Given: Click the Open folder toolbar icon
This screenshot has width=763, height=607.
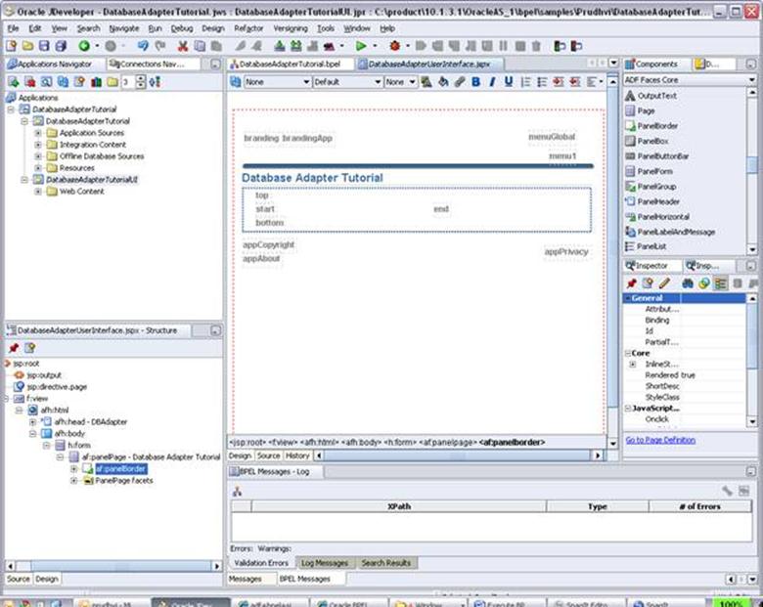Looking at the screenshot, I should coord(27,46).
